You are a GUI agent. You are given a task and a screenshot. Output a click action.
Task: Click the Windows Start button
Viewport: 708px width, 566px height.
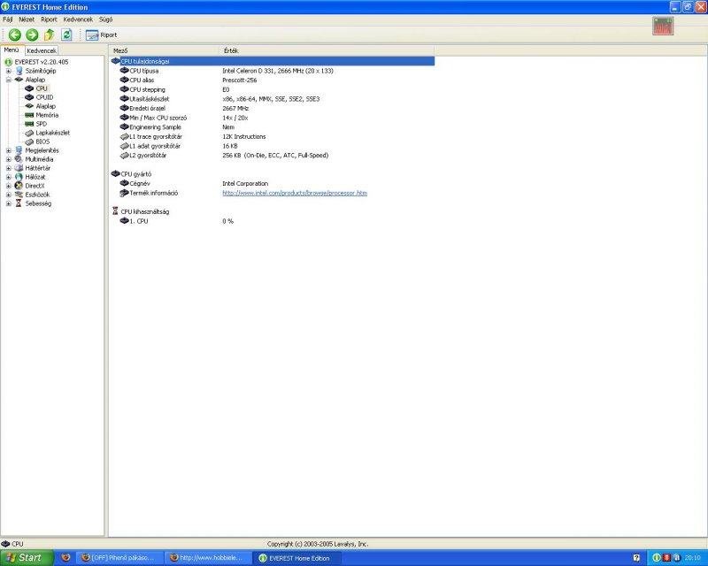pos(27,558)
